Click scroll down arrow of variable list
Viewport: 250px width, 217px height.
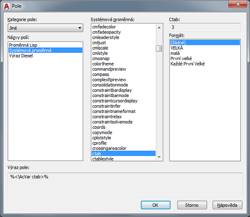(x=159, y=157)
